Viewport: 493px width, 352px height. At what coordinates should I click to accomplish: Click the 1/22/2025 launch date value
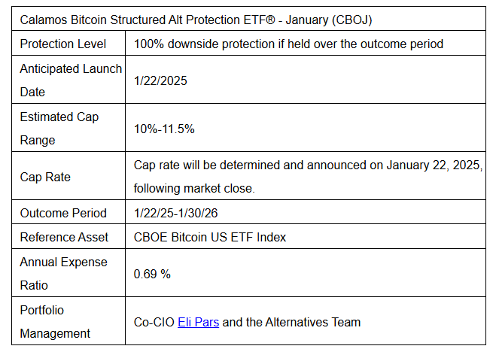160,80
